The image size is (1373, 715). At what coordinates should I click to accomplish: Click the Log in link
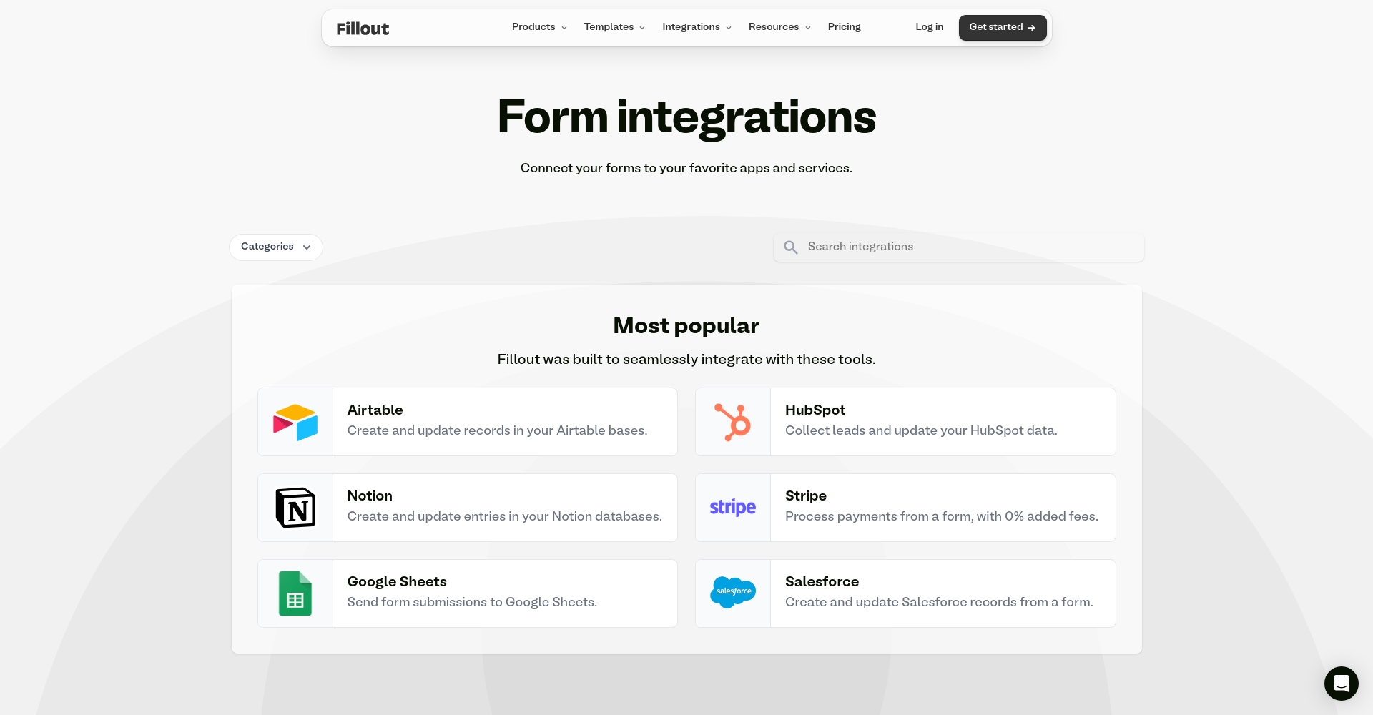coord(929,27)
